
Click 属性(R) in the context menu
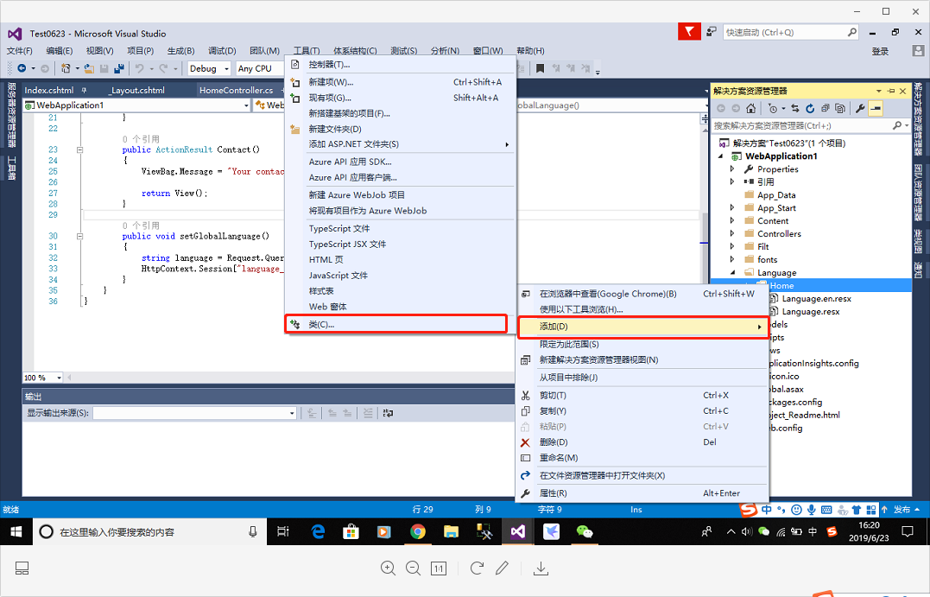(x=642, y=493)
